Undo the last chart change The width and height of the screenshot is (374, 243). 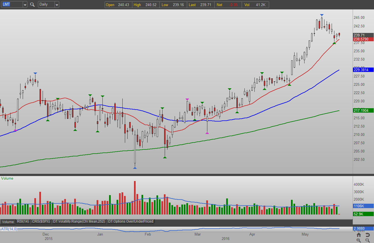(x=367, y=235)
